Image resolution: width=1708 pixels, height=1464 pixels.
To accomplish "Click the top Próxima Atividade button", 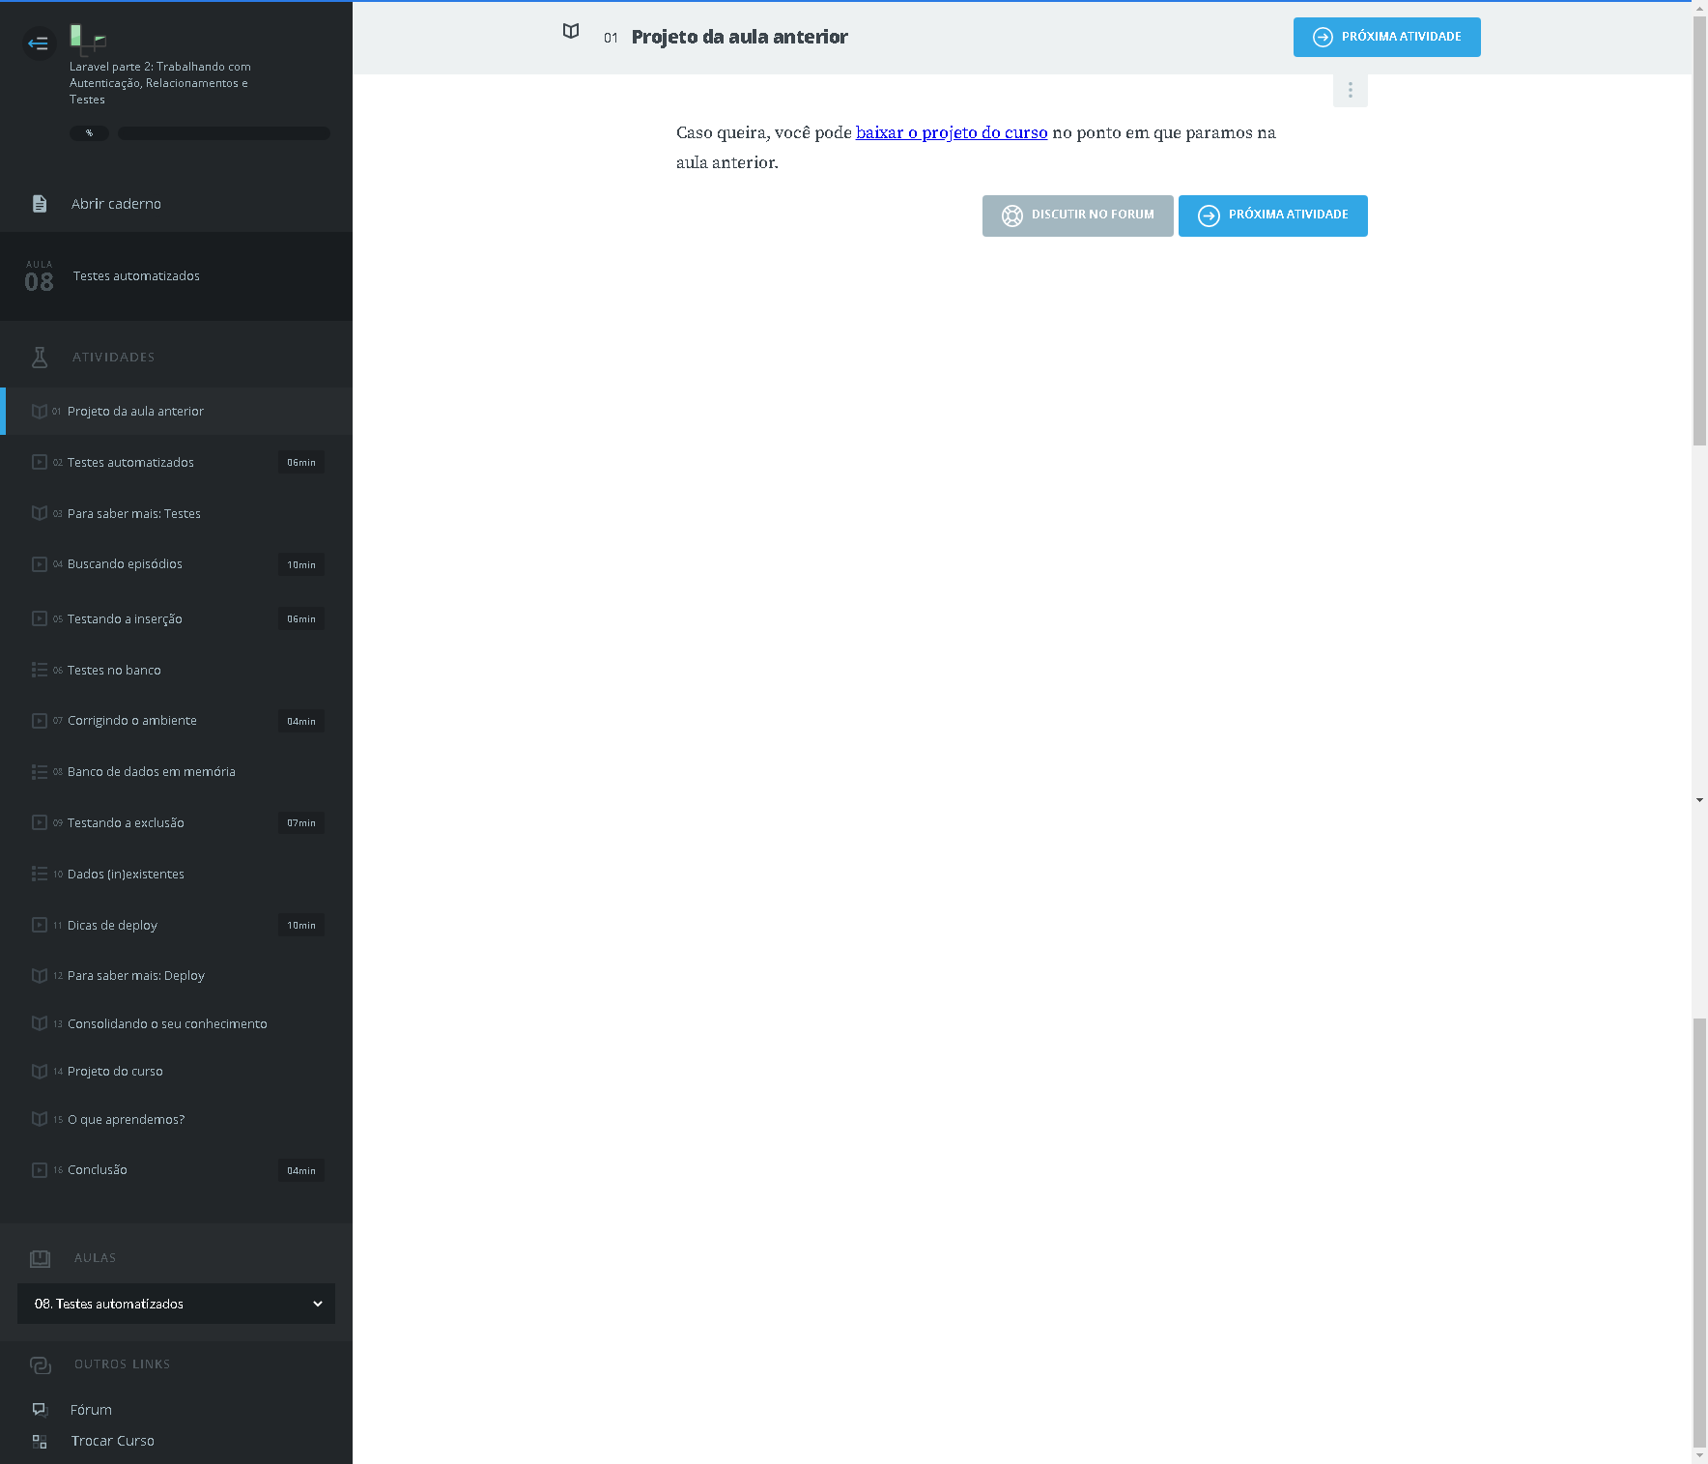I will coord(1386,38).
